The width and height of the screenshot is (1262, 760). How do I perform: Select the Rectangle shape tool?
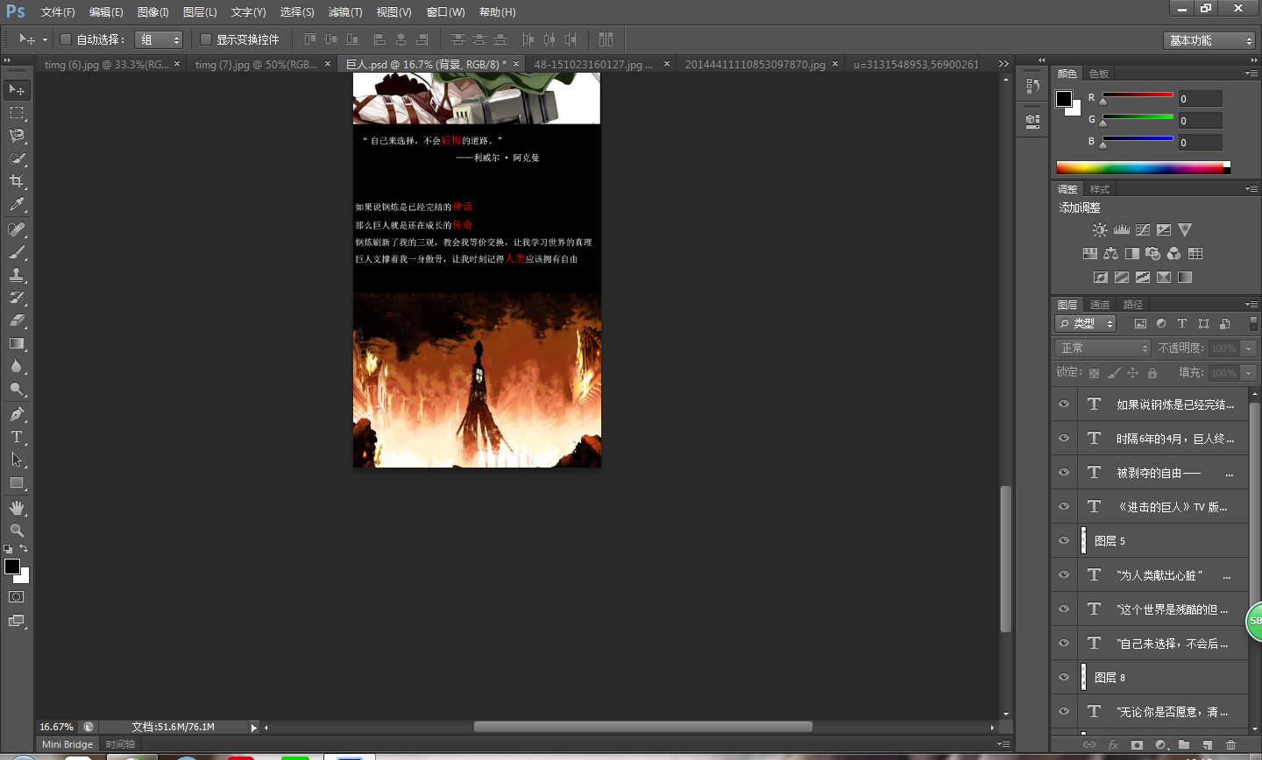(17, 482)
